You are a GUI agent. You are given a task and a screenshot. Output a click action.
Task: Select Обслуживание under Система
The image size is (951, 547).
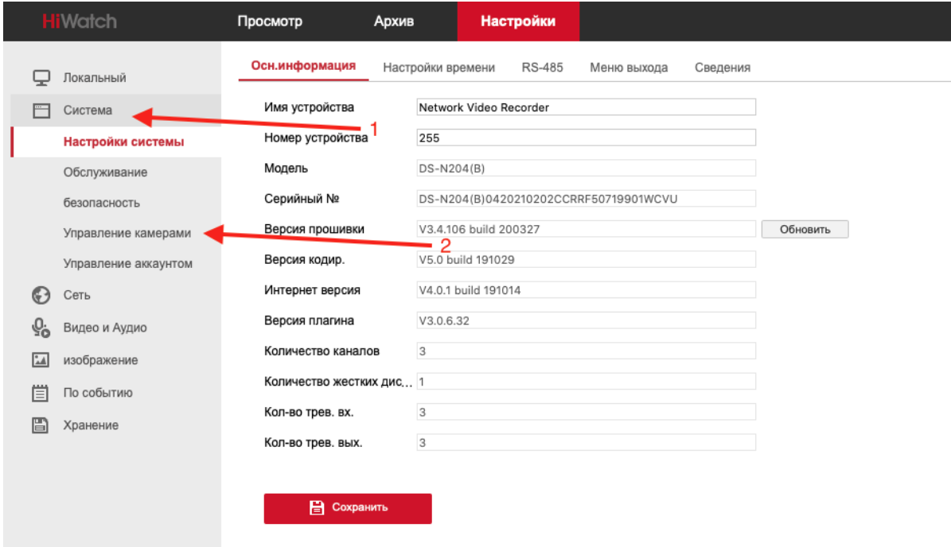pos(105,173)
